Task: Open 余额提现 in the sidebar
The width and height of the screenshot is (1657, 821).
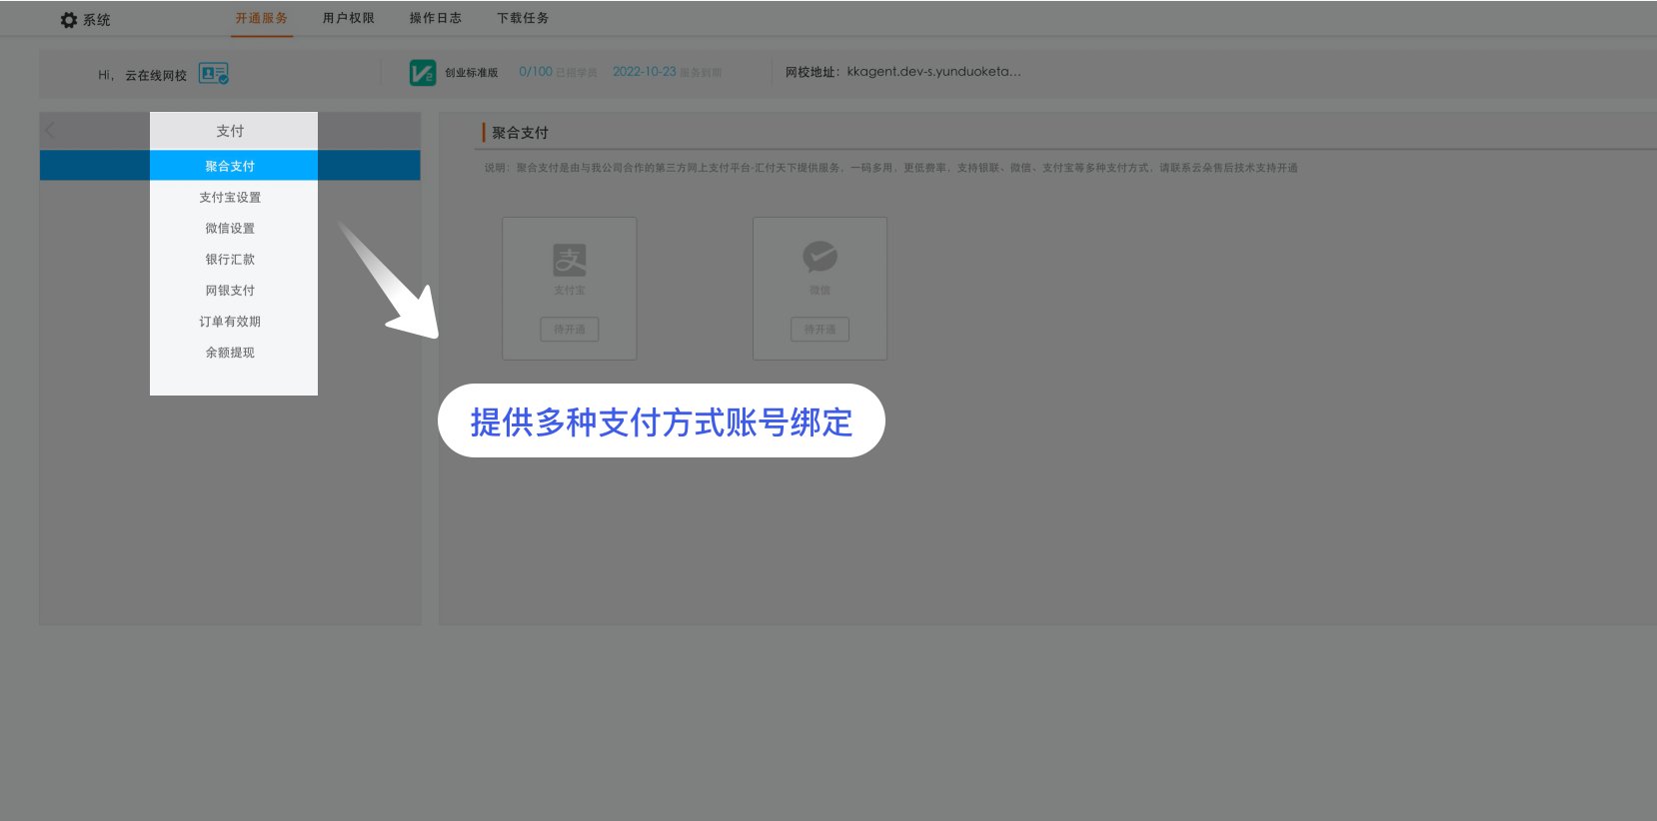Action: (230, 353)
